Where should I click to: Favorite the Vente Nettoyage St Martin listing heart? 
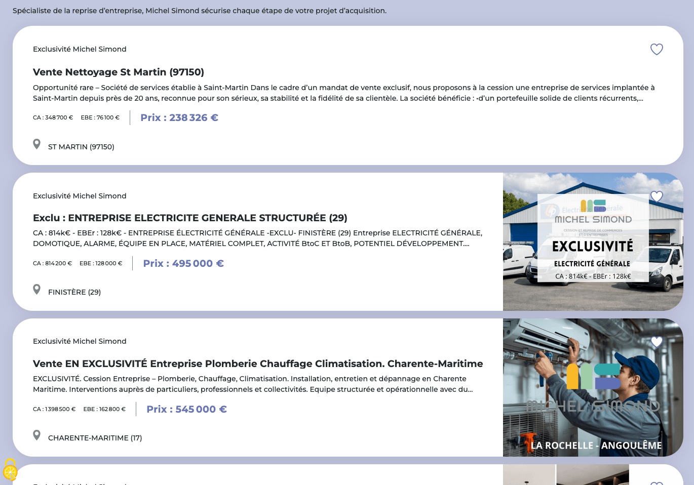[x=657, y=49]
